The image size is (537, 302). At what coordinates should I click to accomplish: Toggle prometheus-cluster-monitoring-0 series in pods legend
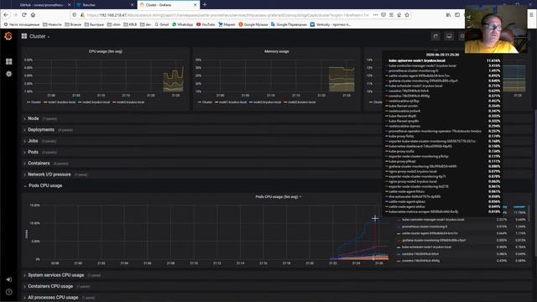coord(425,226)
